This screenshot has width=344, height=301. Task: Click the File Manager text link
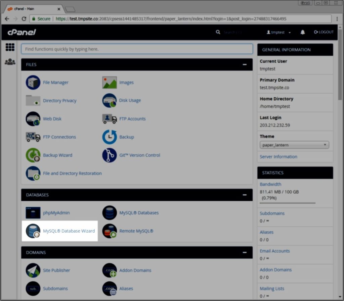point(56,82)
